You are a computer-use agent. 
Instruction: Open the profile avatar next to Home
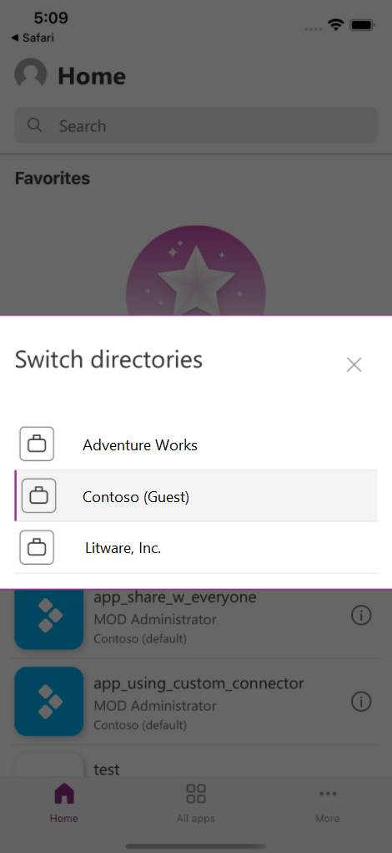[x=30, y=74]
